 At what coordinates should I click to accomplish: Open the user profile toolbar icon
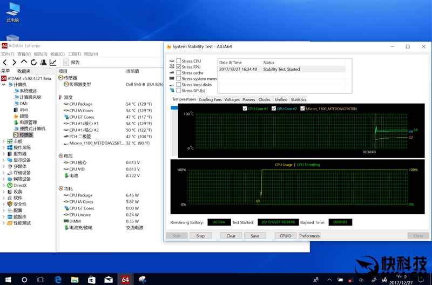click(43, 63)
